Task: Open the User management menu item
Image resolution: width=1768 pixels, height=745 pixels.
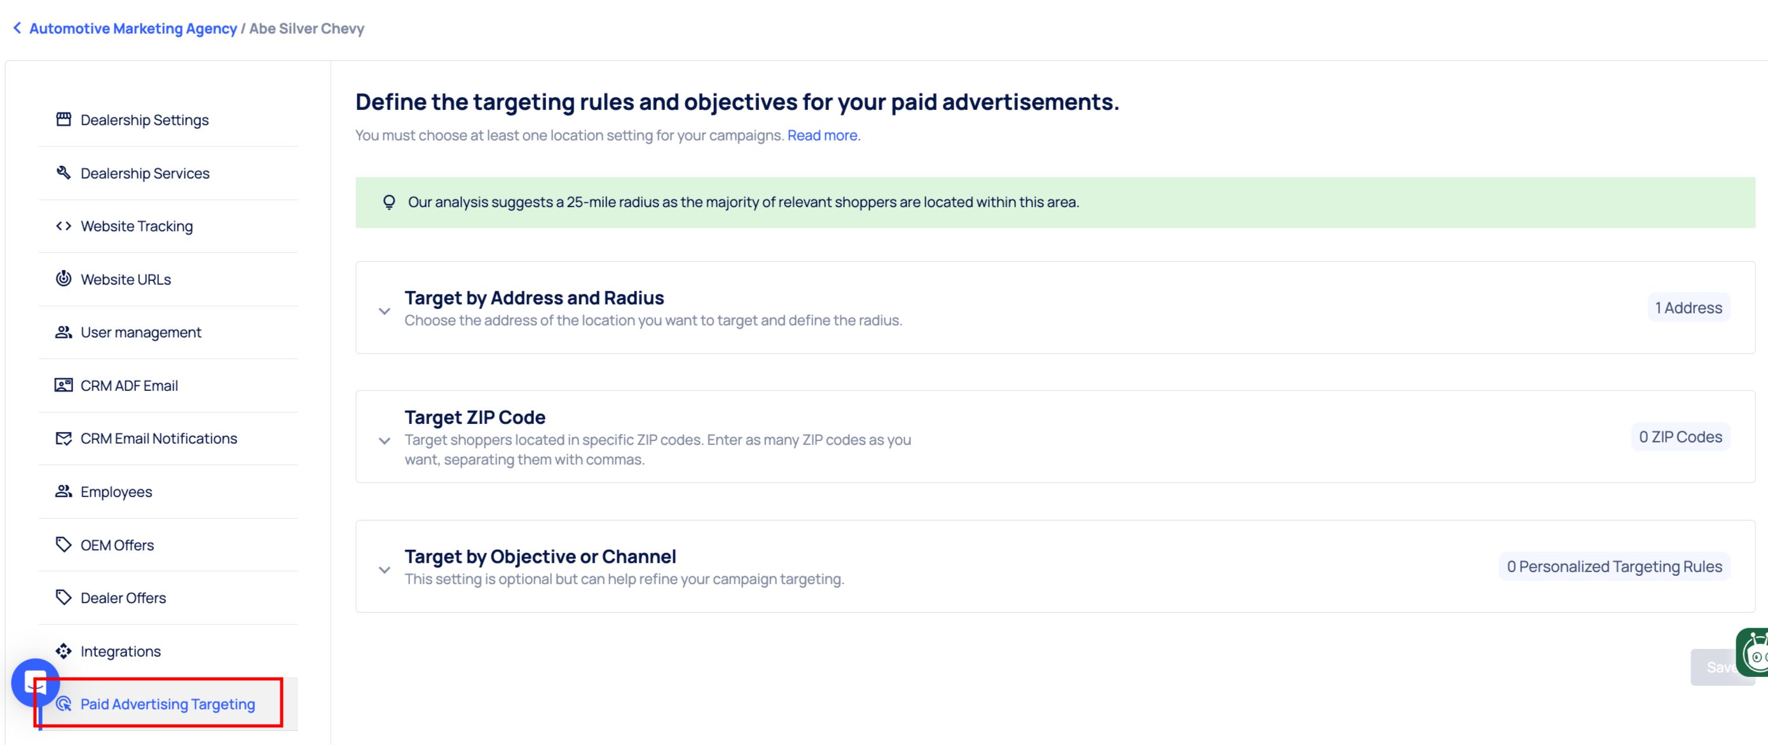Action: click(140, 332)
